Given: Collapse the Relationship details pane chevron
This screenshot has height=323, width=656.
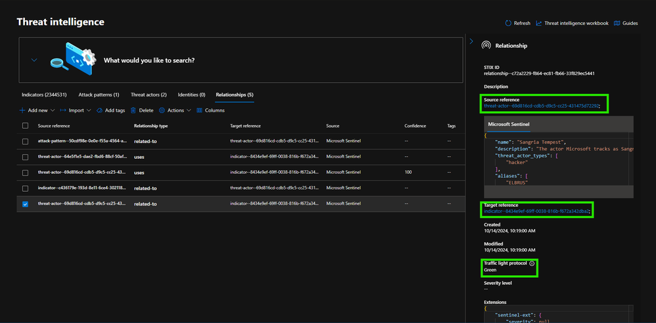Looking at the screenshot, I should 471,41.
